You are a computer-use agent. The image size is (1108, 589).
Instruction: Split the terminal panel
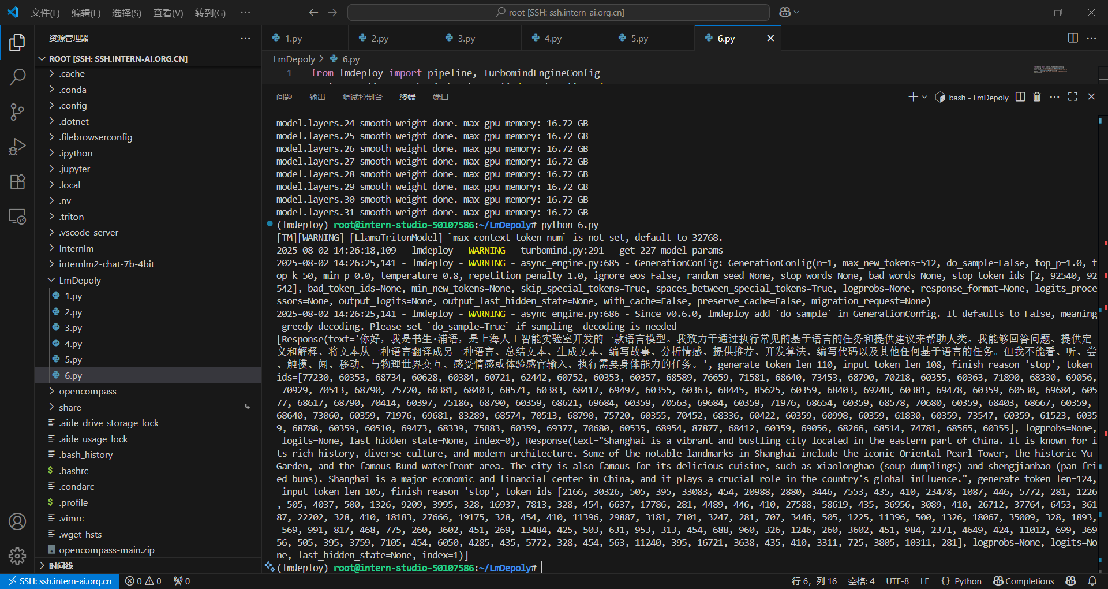(x=1020, y=97)
